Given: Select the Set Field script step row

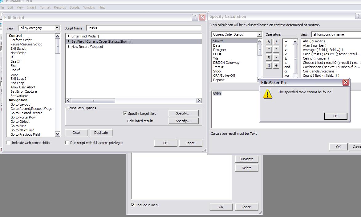Looking at the screenshot, I should click(134, 41).
